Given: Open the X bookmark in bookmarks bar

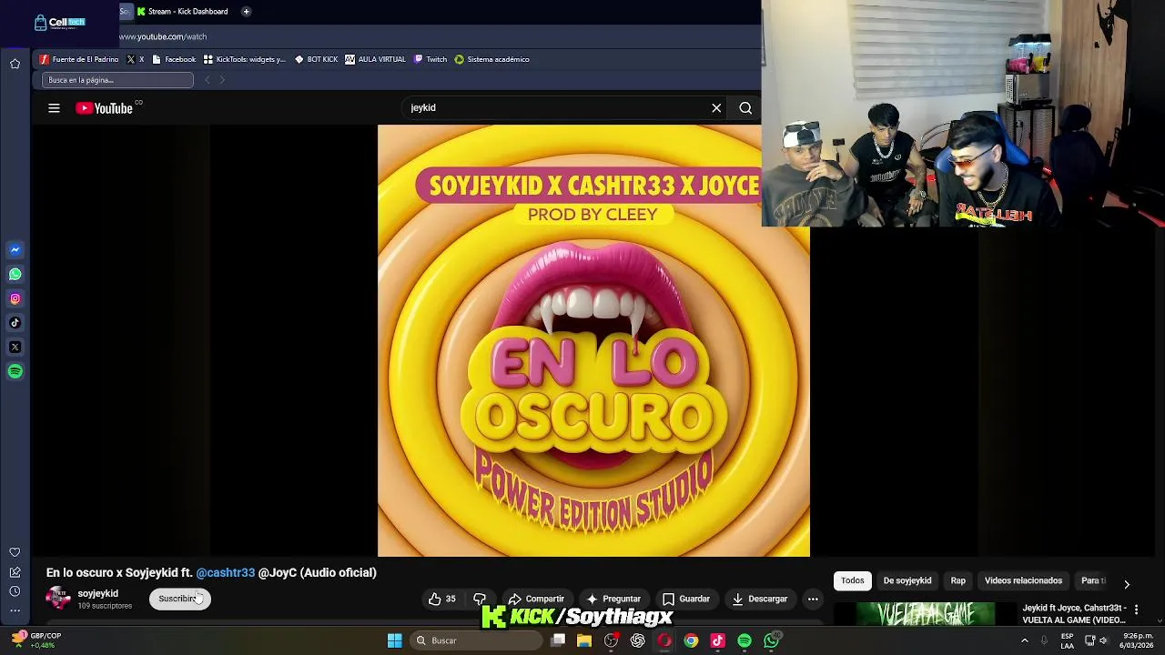Looking at the screenshot, I should 135,59.
